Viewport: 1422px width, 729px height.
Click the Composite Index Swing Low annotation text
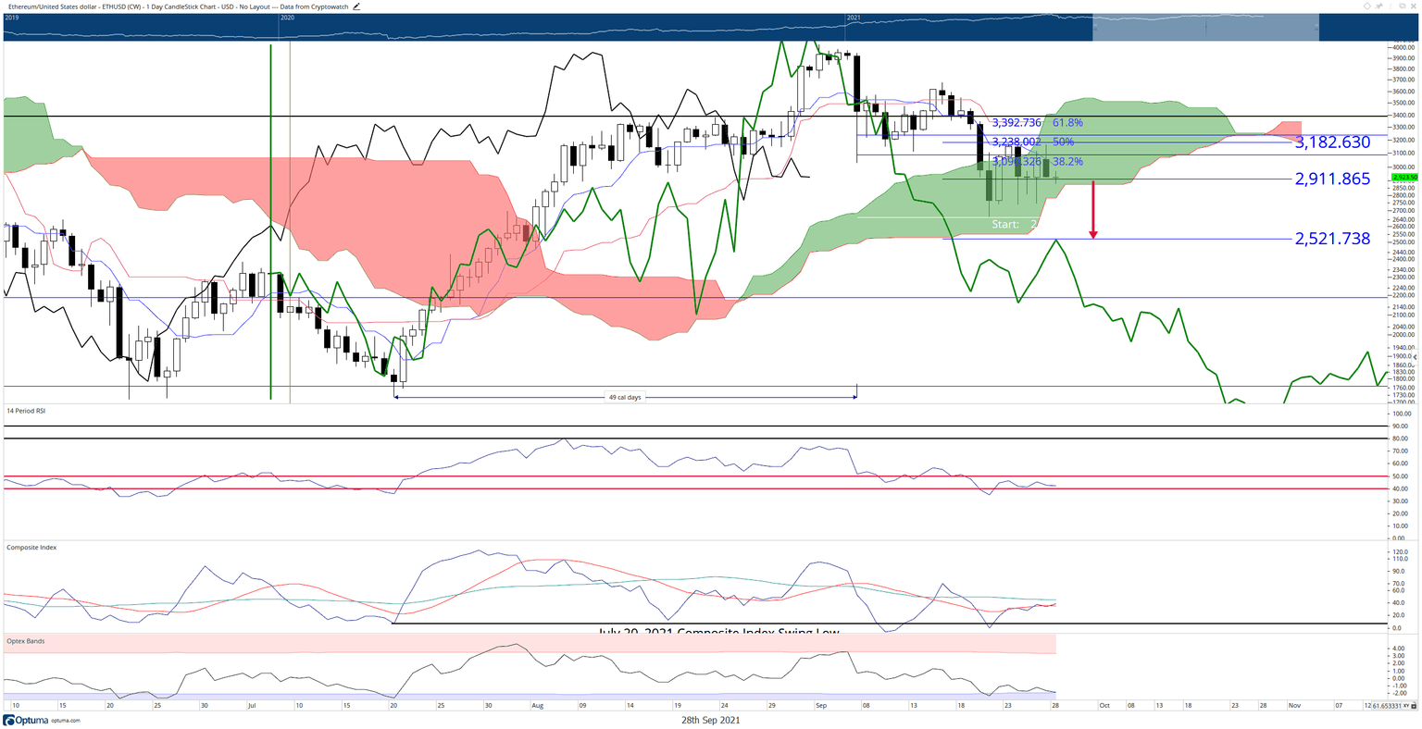coord(717,632)
